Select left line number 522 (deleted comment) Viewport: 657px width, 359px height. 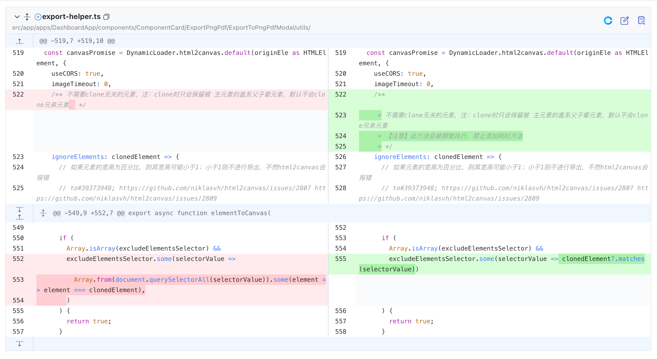click(x=18, y=94)
